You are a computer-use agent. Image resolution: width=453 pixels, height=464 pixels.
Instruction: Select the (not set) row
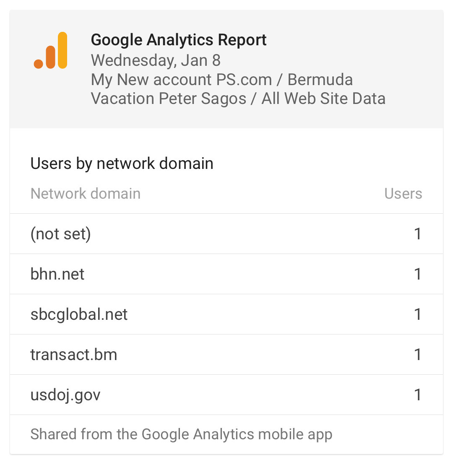(x=226, y=234)
